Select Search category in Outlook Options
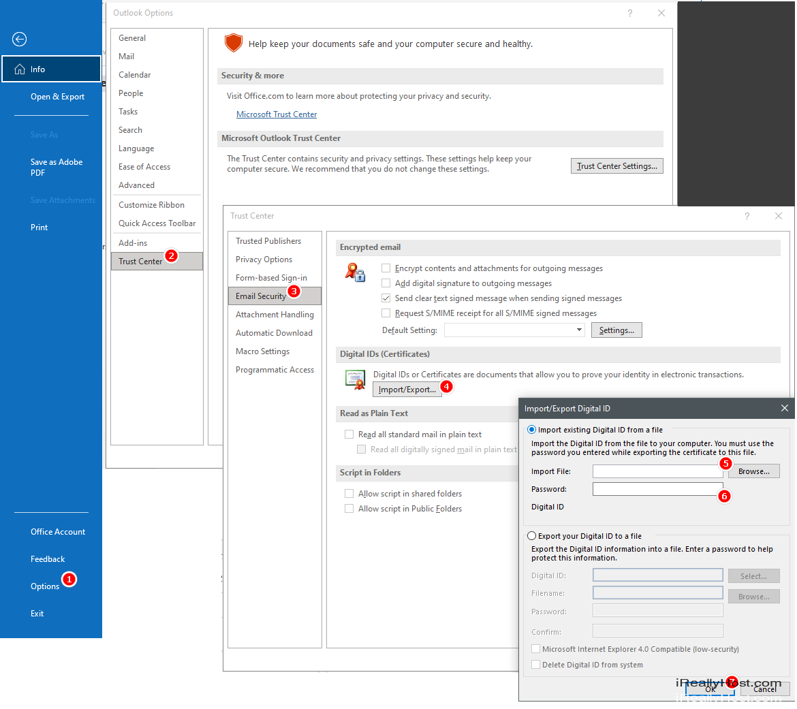 [157, 130]
